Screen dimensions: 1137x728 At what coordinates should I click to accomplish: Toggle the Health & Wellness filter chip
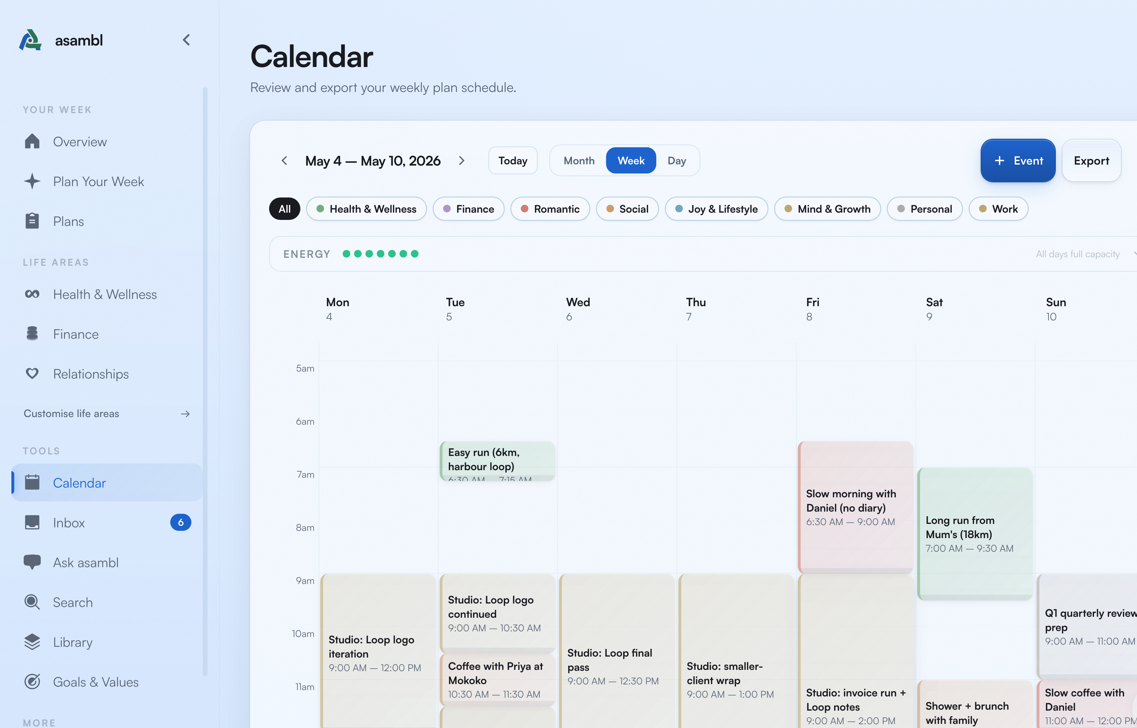click(366, 209)
